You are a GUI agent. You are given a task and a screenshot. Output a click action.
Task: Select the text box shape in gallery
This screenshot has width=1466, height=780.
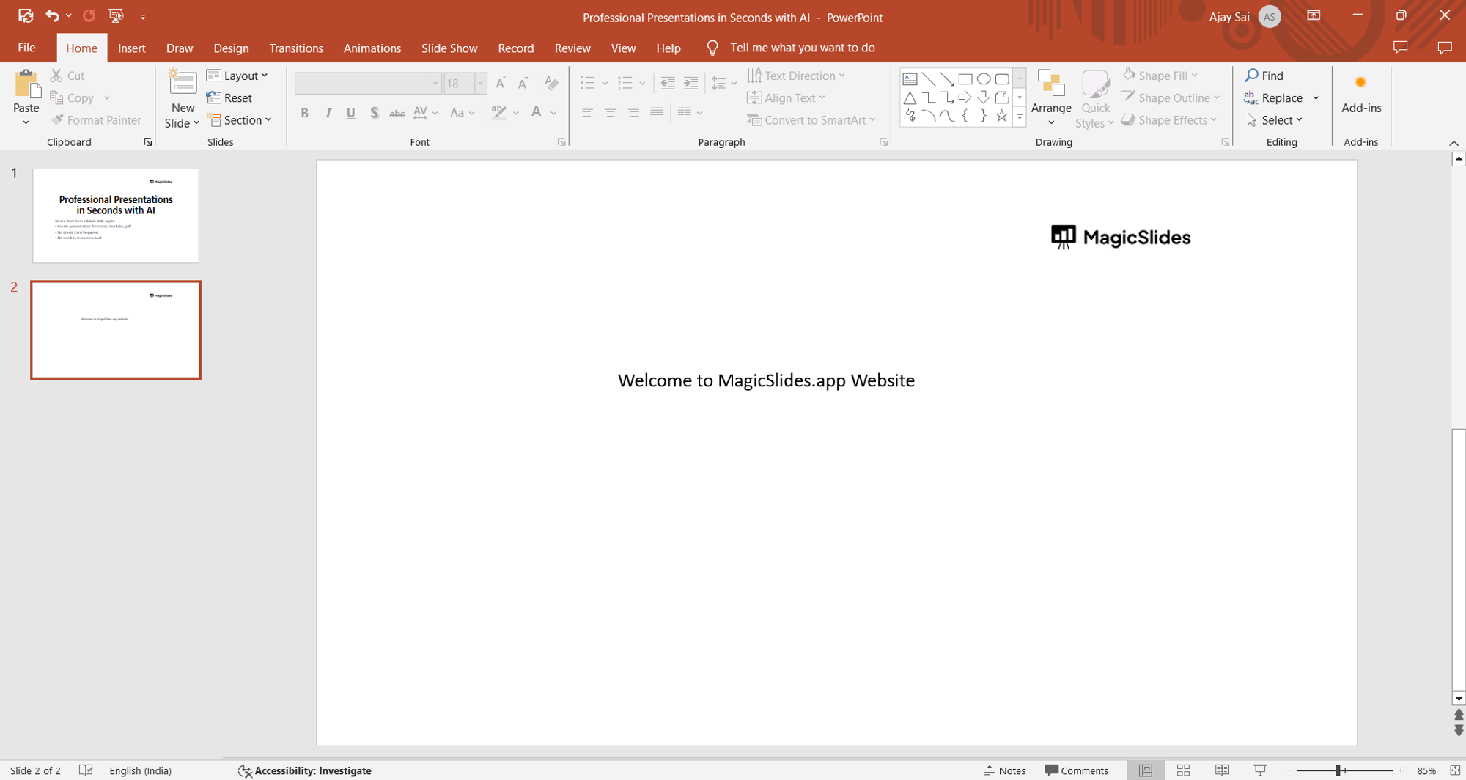(910, 78)
